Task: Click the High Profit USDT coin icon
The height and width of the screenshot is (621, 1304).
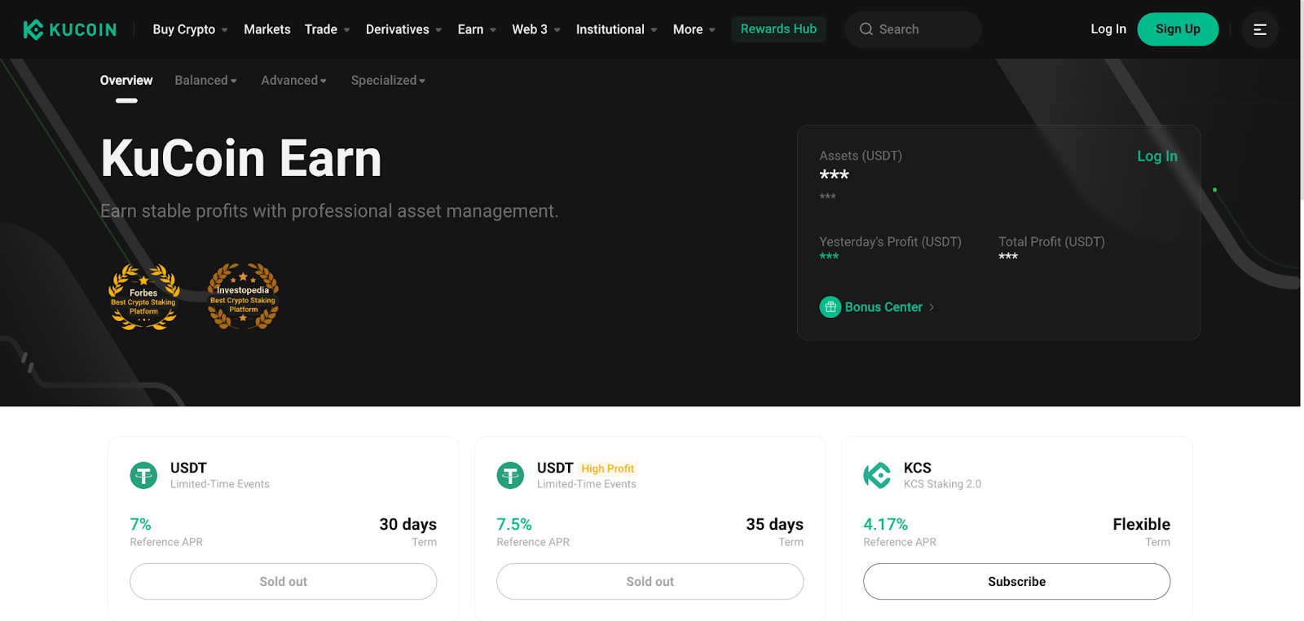Action: (511, 475)
